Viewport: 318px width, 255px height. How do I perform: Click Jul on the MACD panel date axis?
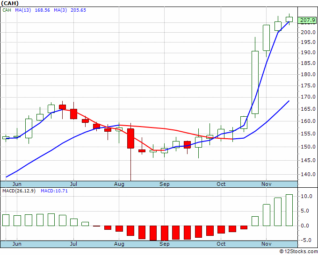pos(73,244)
